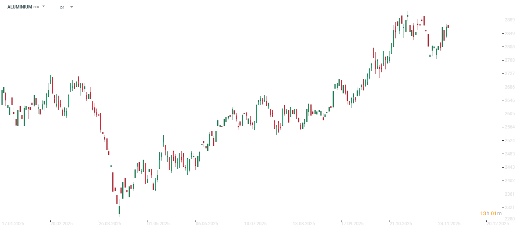Select the 2483 price axis label
This screenshot has height=230, width=527.
pos(509,154)
